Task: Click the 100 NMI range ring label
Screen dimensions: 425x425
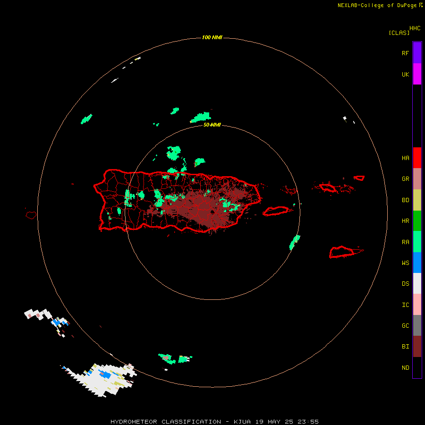Action: pyautogui.click(x=212, y=37)
